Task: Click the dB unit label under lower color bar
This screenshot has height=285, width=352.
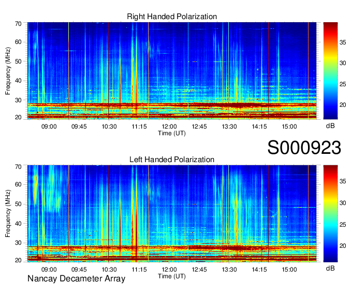Action: (330, 268)
